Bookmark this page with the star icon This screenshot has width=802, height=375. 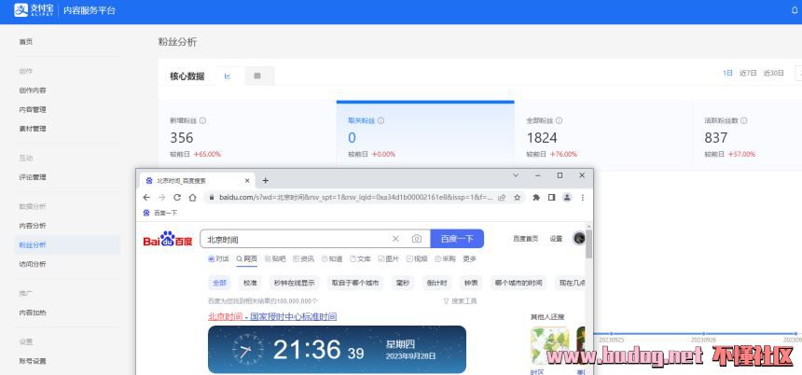coord(518,198)
